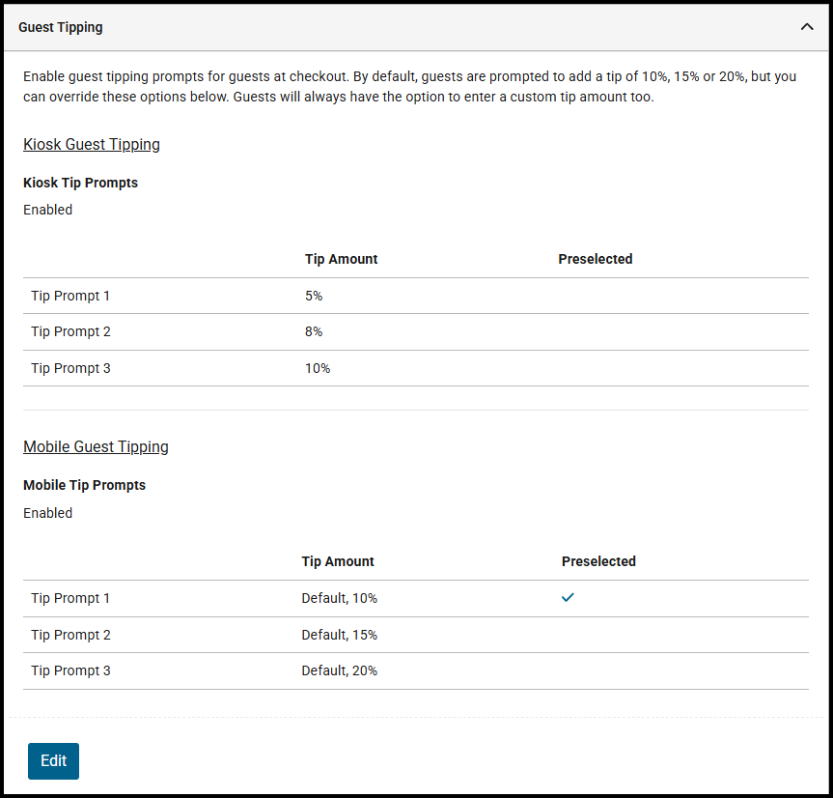
Task: Click Tip Prompt 2 in the mobile table
Action: [x=70, y=635]
